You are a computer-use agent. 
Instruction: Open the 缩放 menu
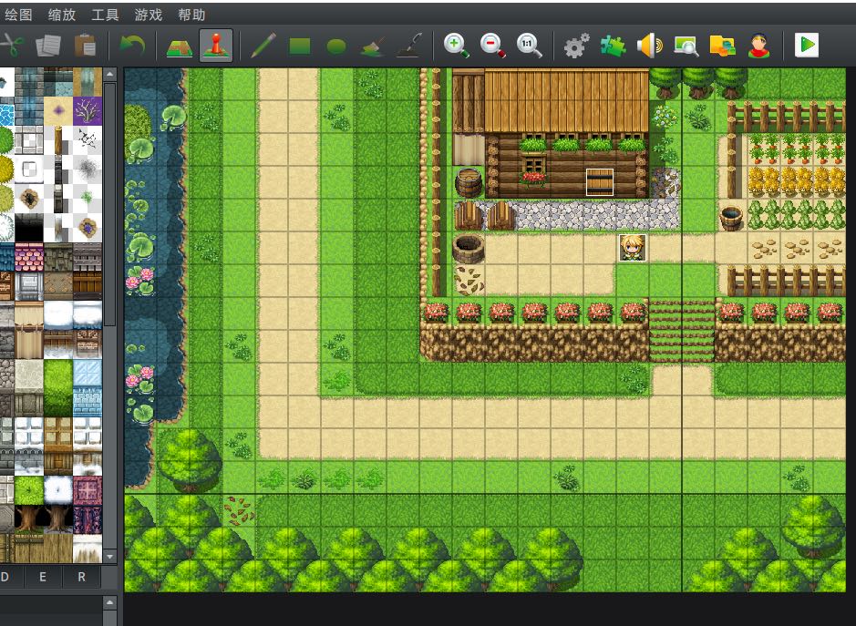point(62,15)
